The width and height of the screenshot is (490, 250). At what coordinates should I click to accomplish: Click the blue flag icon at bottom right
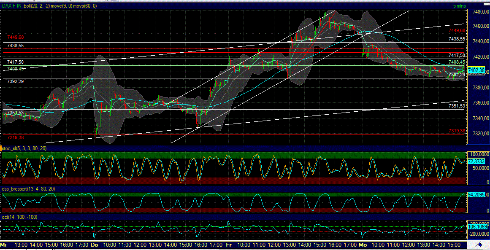coord(480,244)
